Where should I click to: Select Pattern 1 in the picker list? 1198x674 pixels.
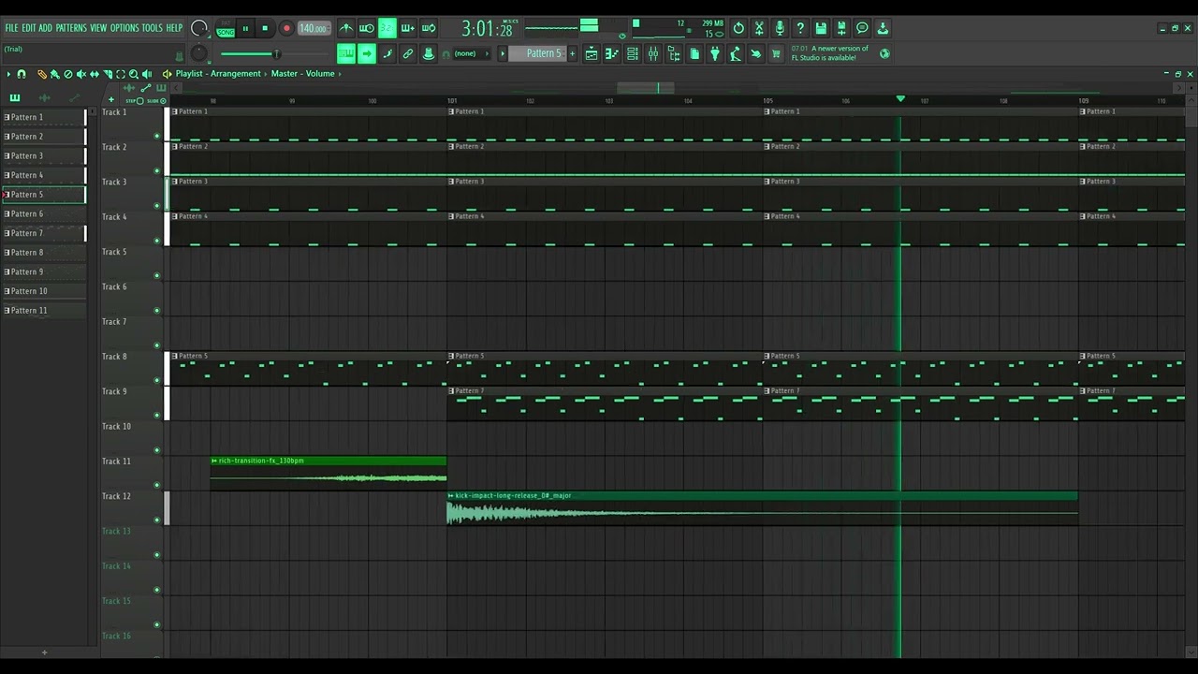tap(44, 117)
